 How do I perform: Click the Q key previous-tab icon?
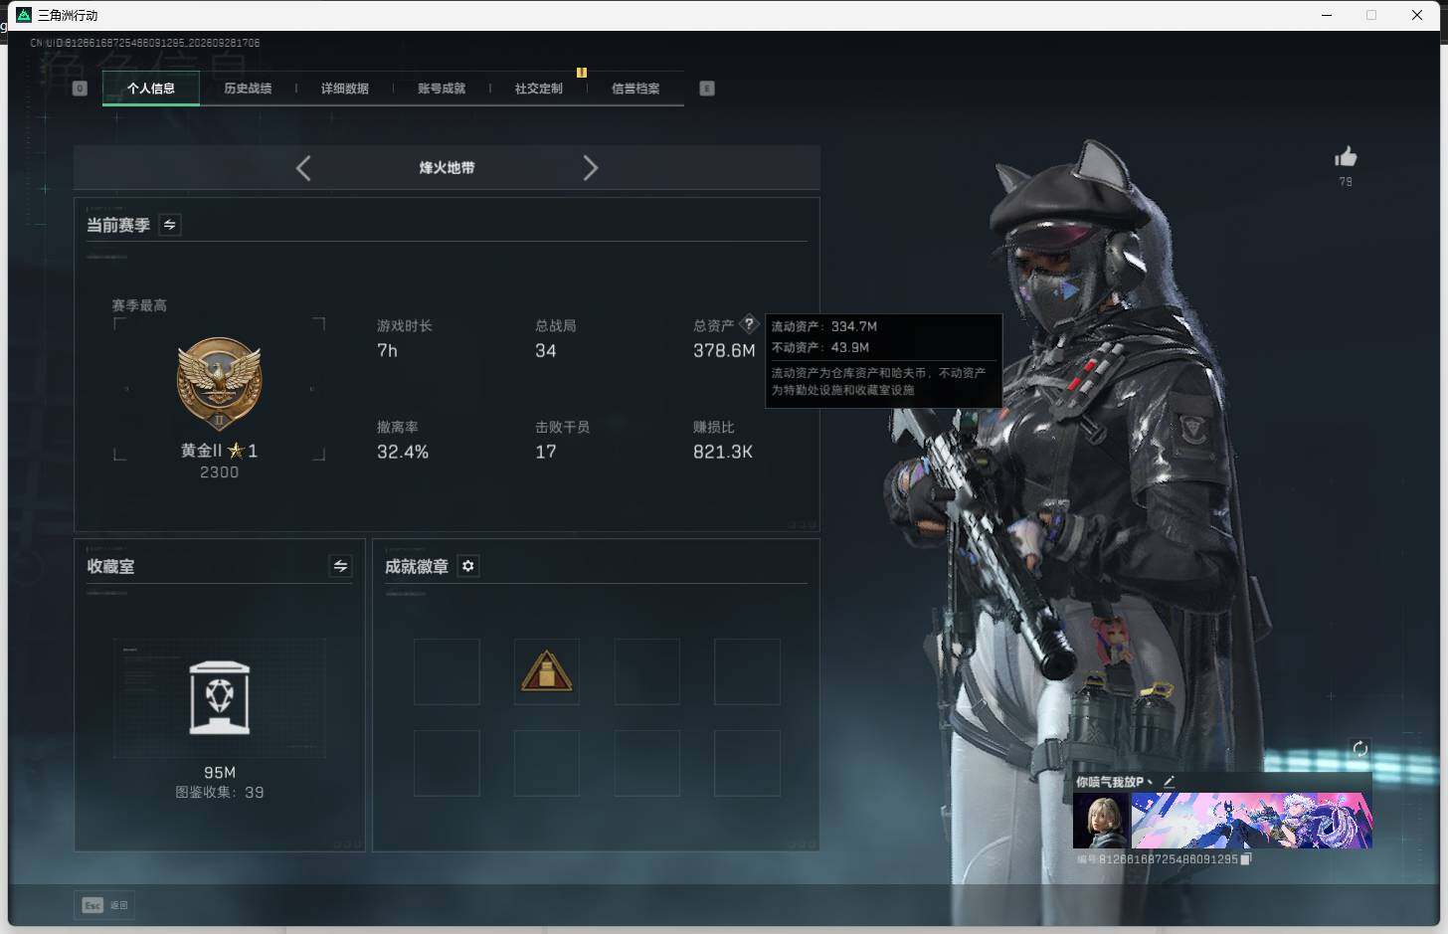point(81,89)
